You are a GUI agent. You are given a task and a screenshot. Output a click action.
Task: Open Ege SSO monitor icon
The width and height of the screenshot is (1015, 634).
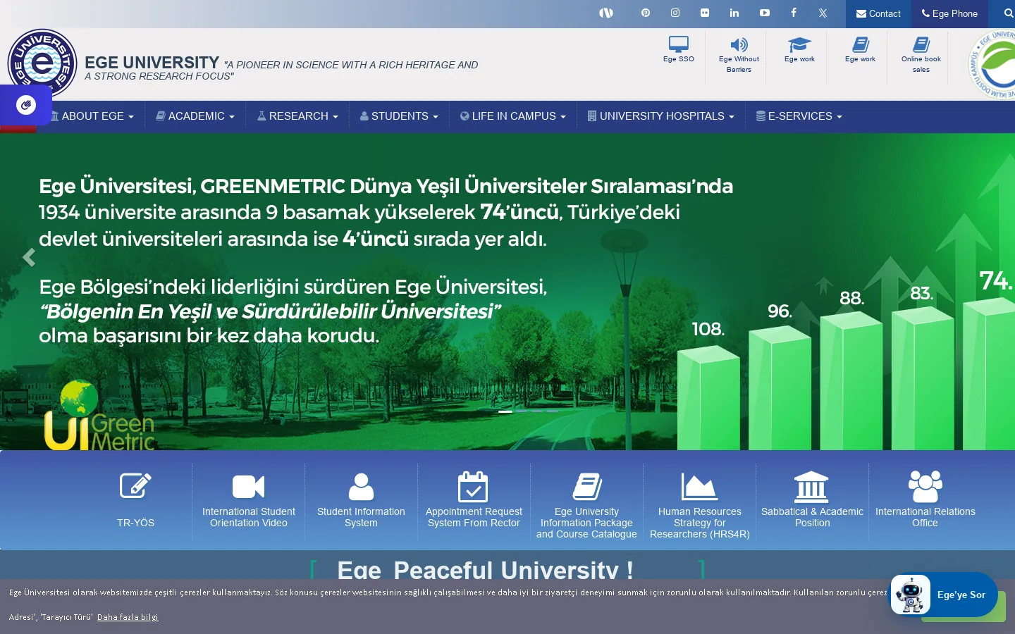pos(679,44)
